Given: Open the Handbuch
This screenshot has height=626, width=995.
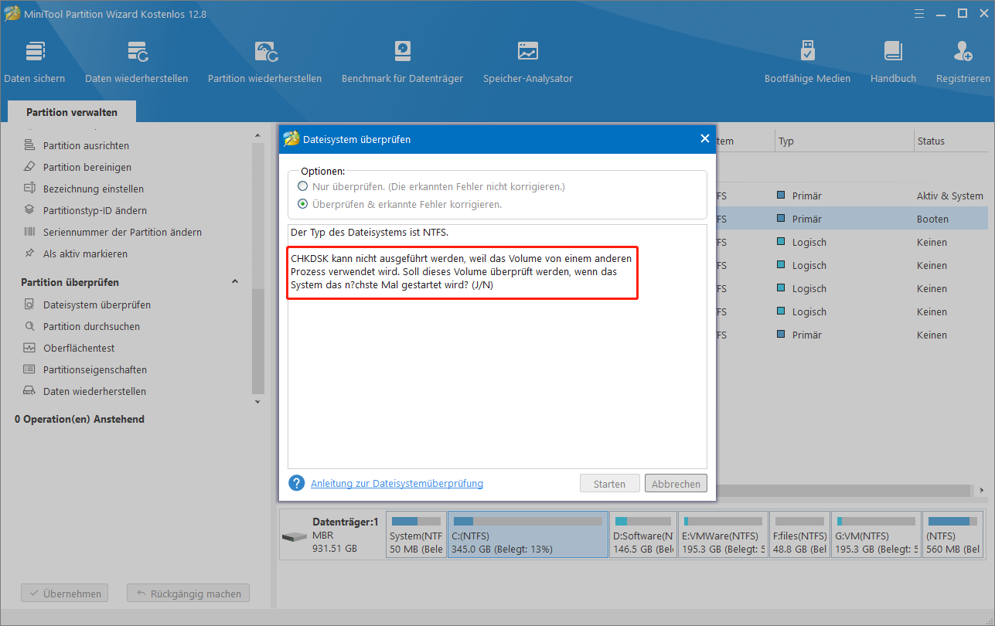Looking at the screenshot, I should pos(893,62).
